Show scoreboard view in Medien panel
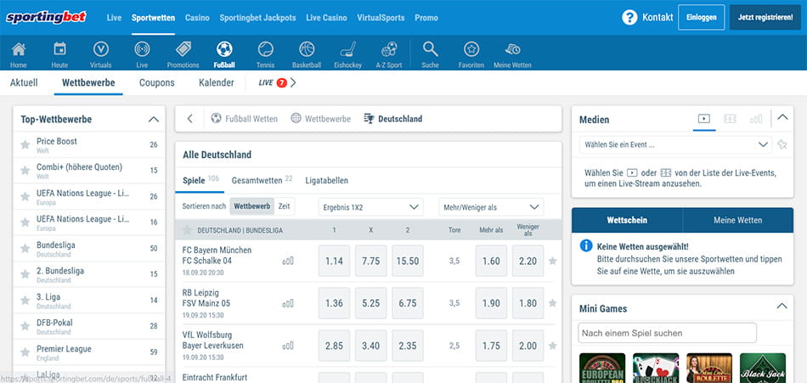The height and width of the screenshot is (383, 807). point(730,119)
